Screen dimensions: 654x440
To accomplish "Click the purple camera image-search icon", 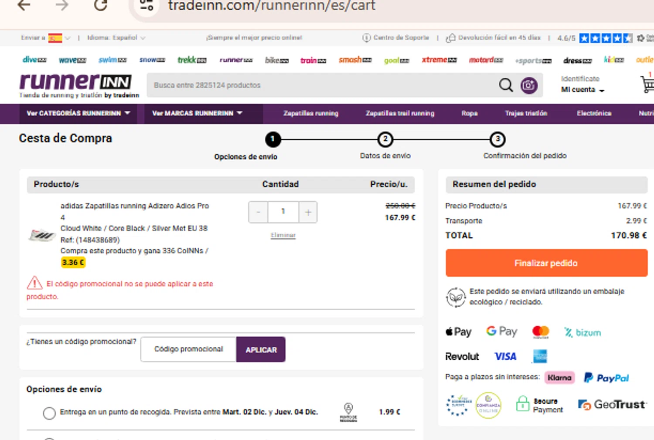I will pos(528,85).
